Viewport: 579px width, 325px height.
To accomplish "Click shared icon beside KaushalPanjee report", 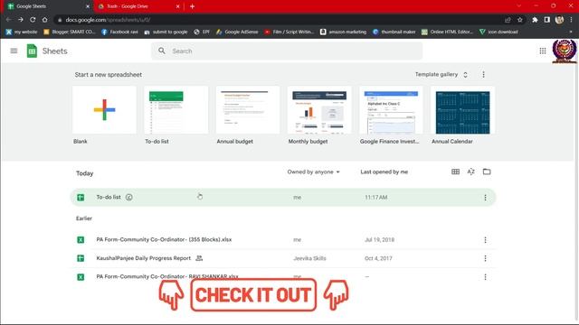I will 199,258.
